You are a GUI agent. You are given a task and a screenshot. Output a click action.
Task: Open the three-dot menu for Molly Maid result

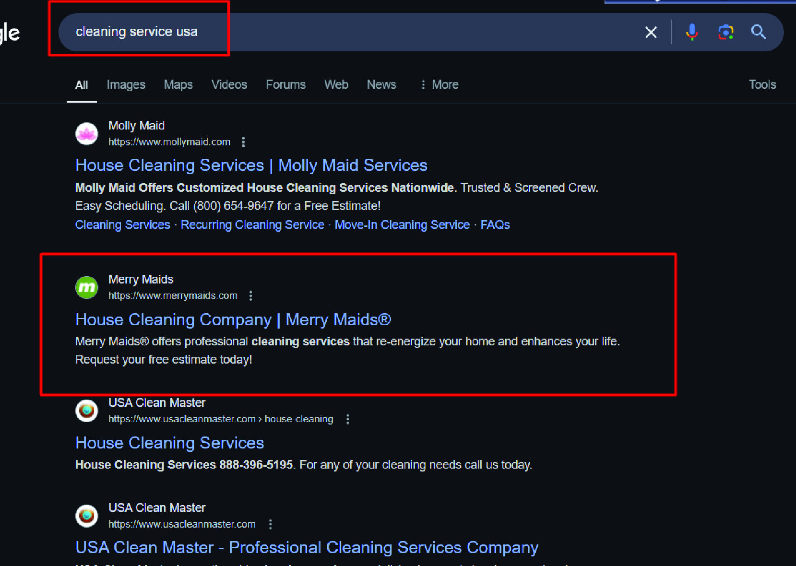pos(244,142)
